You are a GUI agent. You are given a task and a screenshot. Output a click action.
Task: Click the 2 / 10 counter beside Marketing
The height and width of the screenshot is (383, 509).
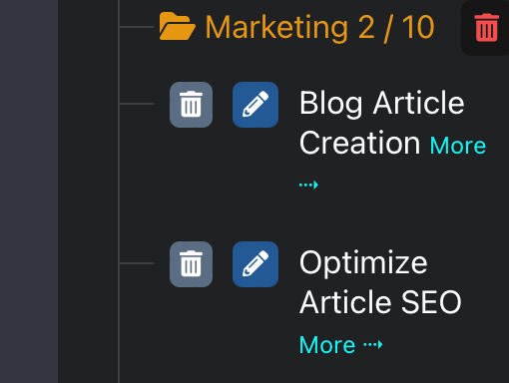(396, 27)
